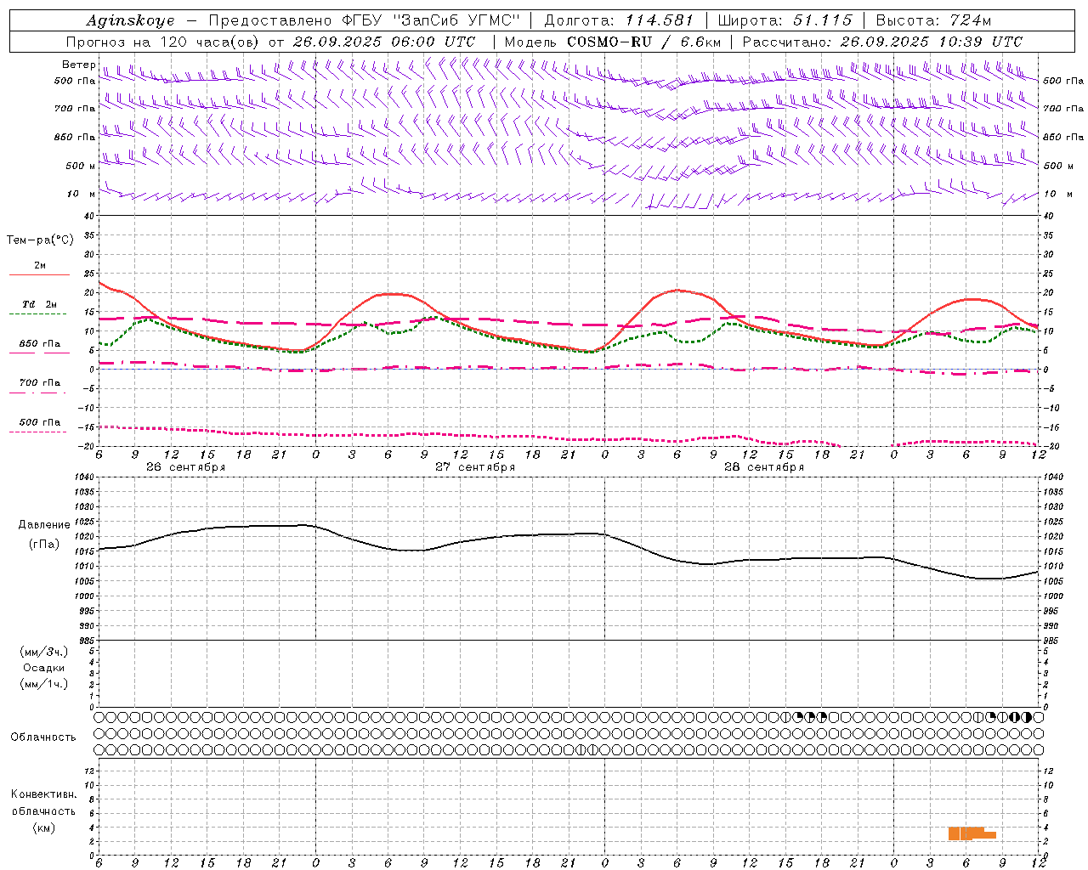Click the 27 сентября date label

474,467
